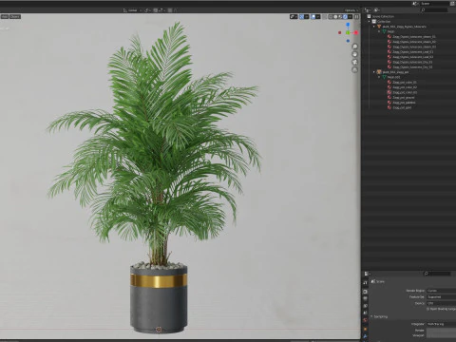
Task: Open the Feature Set dropdown
Action: [x=442, y=297]
